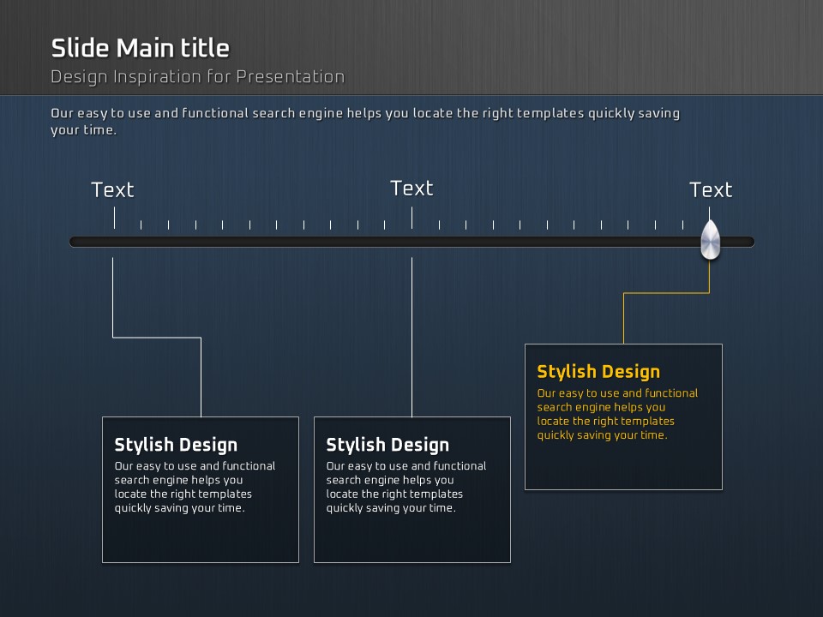
Task: Select the description paragraph in center box
Action: click(x=406, y=487)
